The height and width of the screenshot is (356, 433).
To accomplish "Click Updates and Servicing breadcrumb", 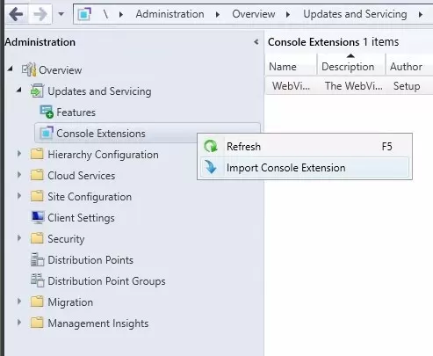I will (x=355, y=14).
